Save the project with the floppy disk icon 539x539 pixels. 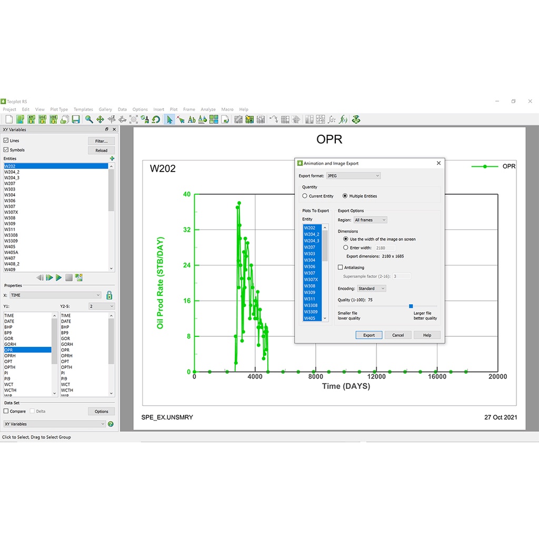(76, 119)
